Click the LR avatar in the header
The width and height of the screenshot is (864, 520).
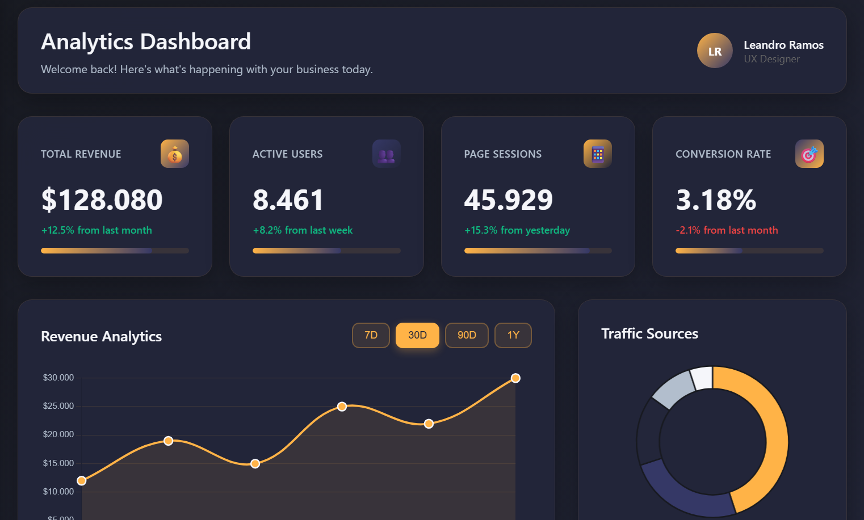714,50
